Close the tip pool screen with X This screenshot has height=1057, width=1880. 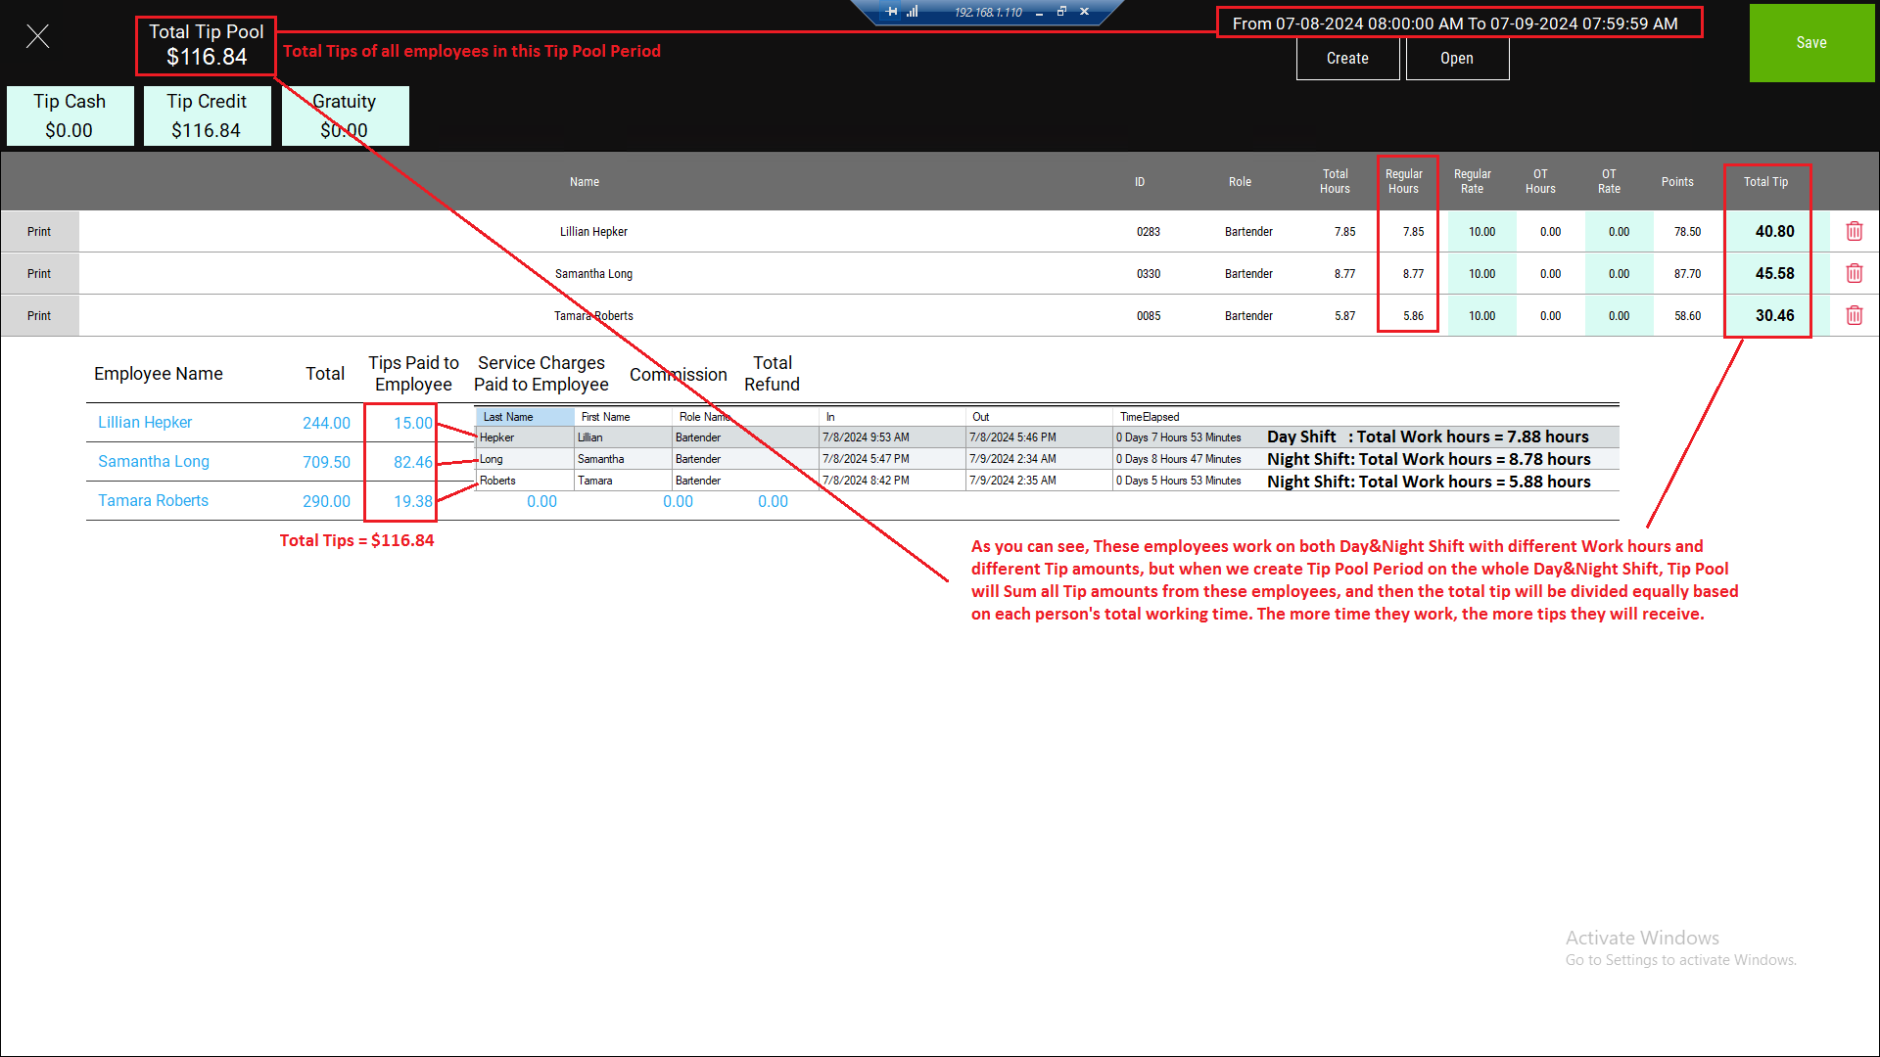click(x=37, y=37)
